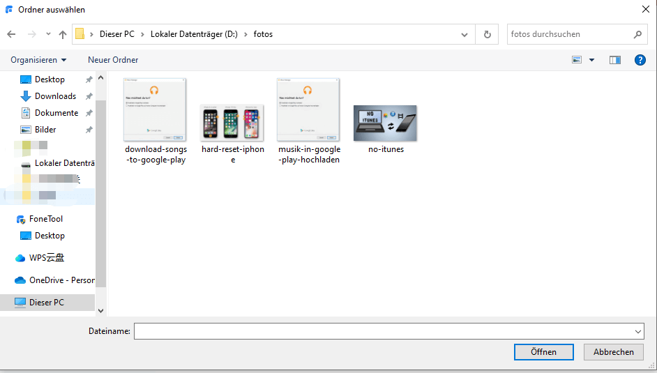Open the Organisieren menu
The width and height of the screenshot is (657, 373).
[x=38, y=60]
